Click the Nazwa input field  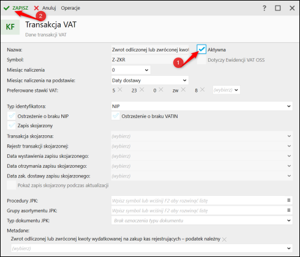(x=150, y=50)
